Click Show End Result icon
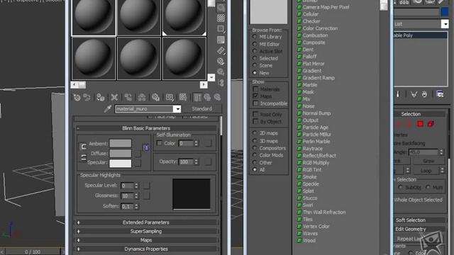The width and height of the screenshot is (454, 255). tap(197, 98)
